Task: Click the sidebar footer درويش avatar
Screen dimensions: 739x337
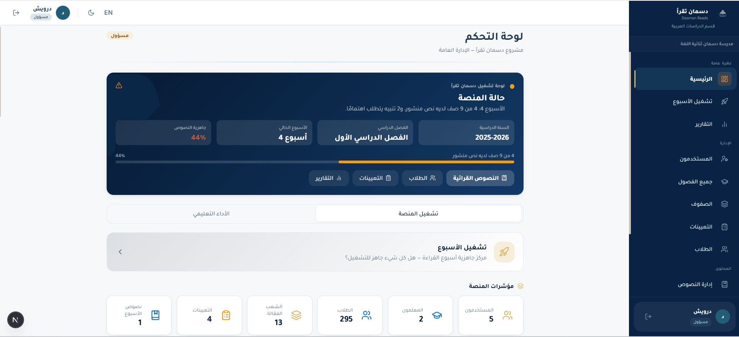Action: 722,317
